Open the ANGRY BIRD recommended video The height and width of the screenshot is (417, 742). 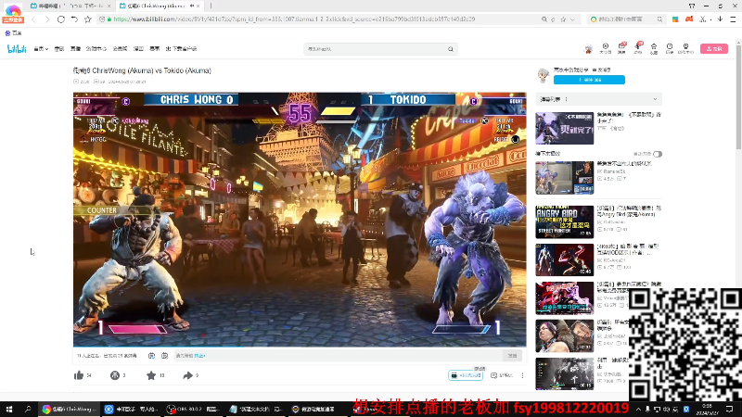[x=564, y=221]
